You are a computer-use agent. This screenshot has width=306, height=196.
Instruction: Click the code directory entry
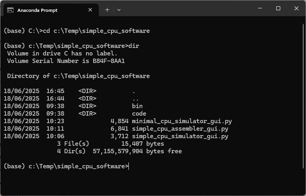click(139, 114)
